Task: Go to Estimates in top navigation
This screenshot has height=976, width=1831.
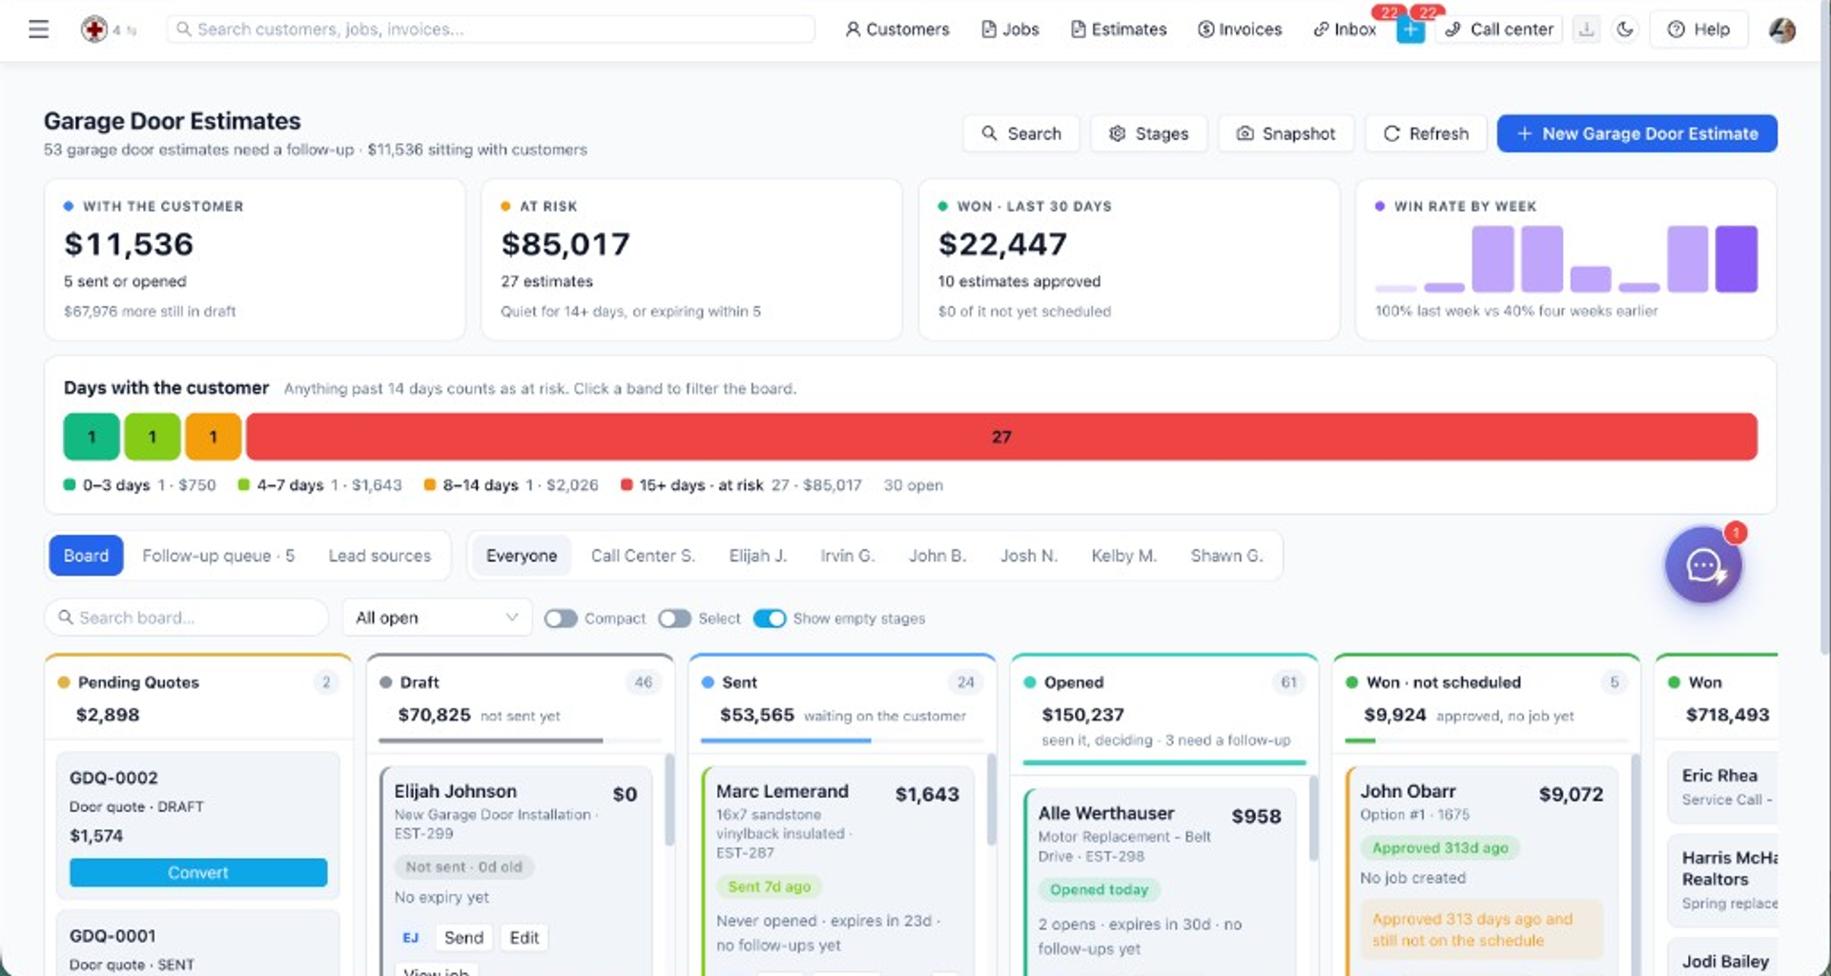Action: pos(1119,30)
